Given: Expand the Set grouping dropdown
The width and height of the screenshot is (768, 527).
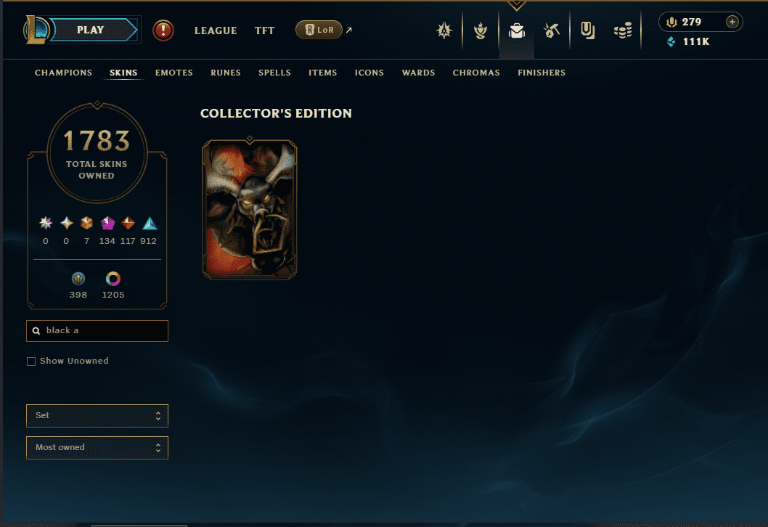Looking at the screenshot, I should tap(97, 416).
